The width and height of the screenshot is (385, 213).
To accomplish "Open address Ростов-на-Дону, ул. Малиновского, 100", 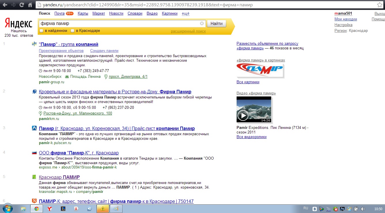I will pos(78,113).
